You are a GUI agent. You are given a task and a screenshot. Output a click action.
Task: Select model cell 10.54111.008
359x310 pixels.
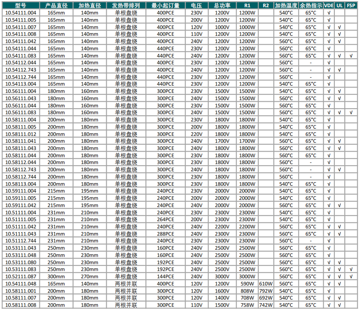pyautogui.click(x=21, y=34)
